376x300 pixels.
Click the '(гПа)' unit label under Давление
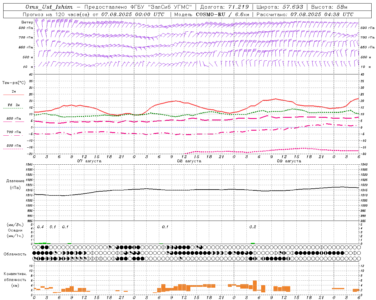click(15, 187)
